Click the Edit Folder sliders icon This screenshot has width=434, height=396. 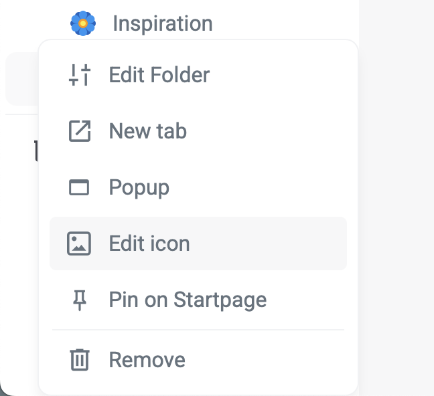(x=80, y=75)
